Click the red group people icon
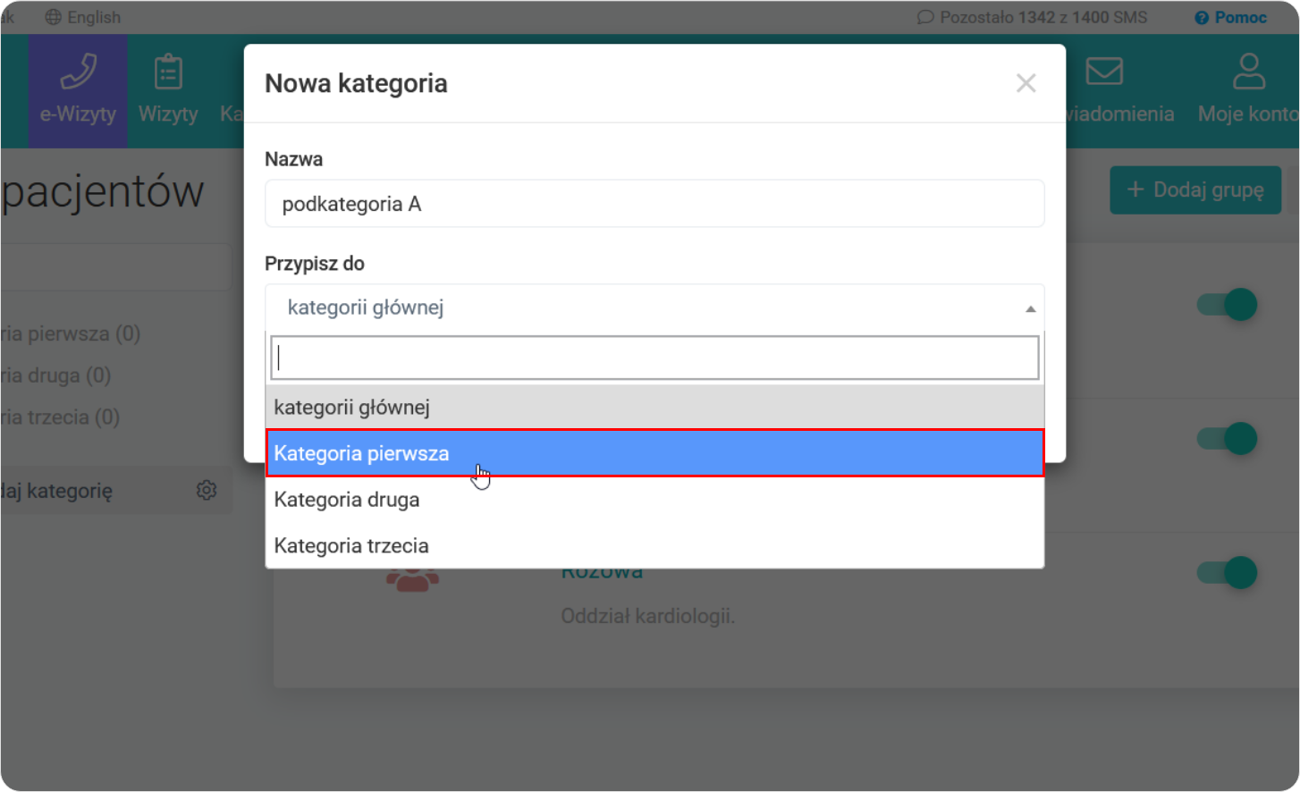 [412, 581]
